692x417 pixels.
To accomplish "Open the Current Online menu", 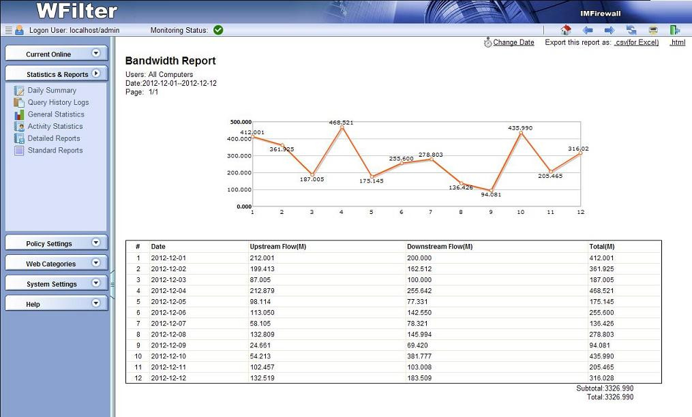I will 56,53.
